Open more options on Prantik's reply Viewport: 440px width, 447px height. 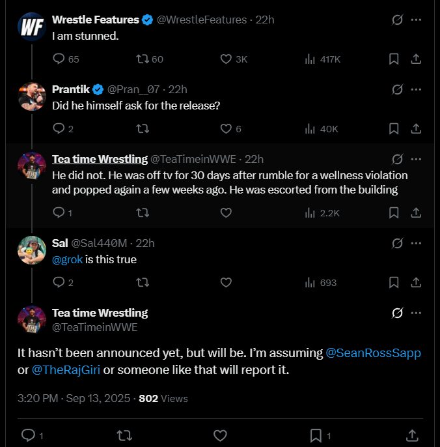pos(416,89)
